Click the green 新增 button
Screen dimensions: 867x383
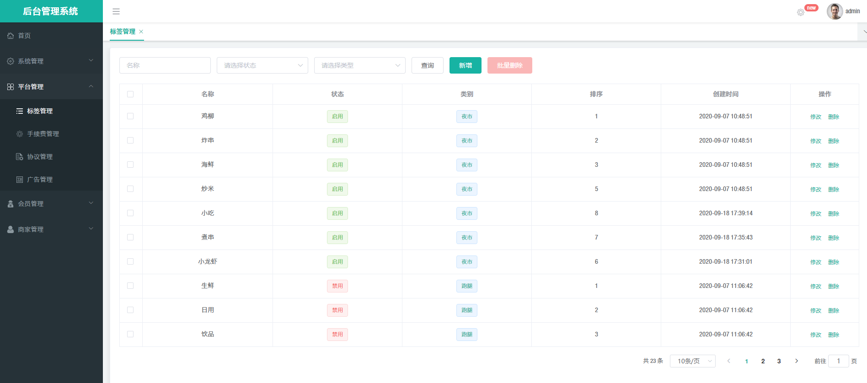click(465, 65)
